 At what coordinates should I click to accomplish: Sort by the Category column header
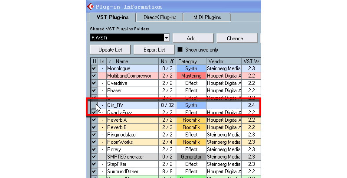point(191,61)
